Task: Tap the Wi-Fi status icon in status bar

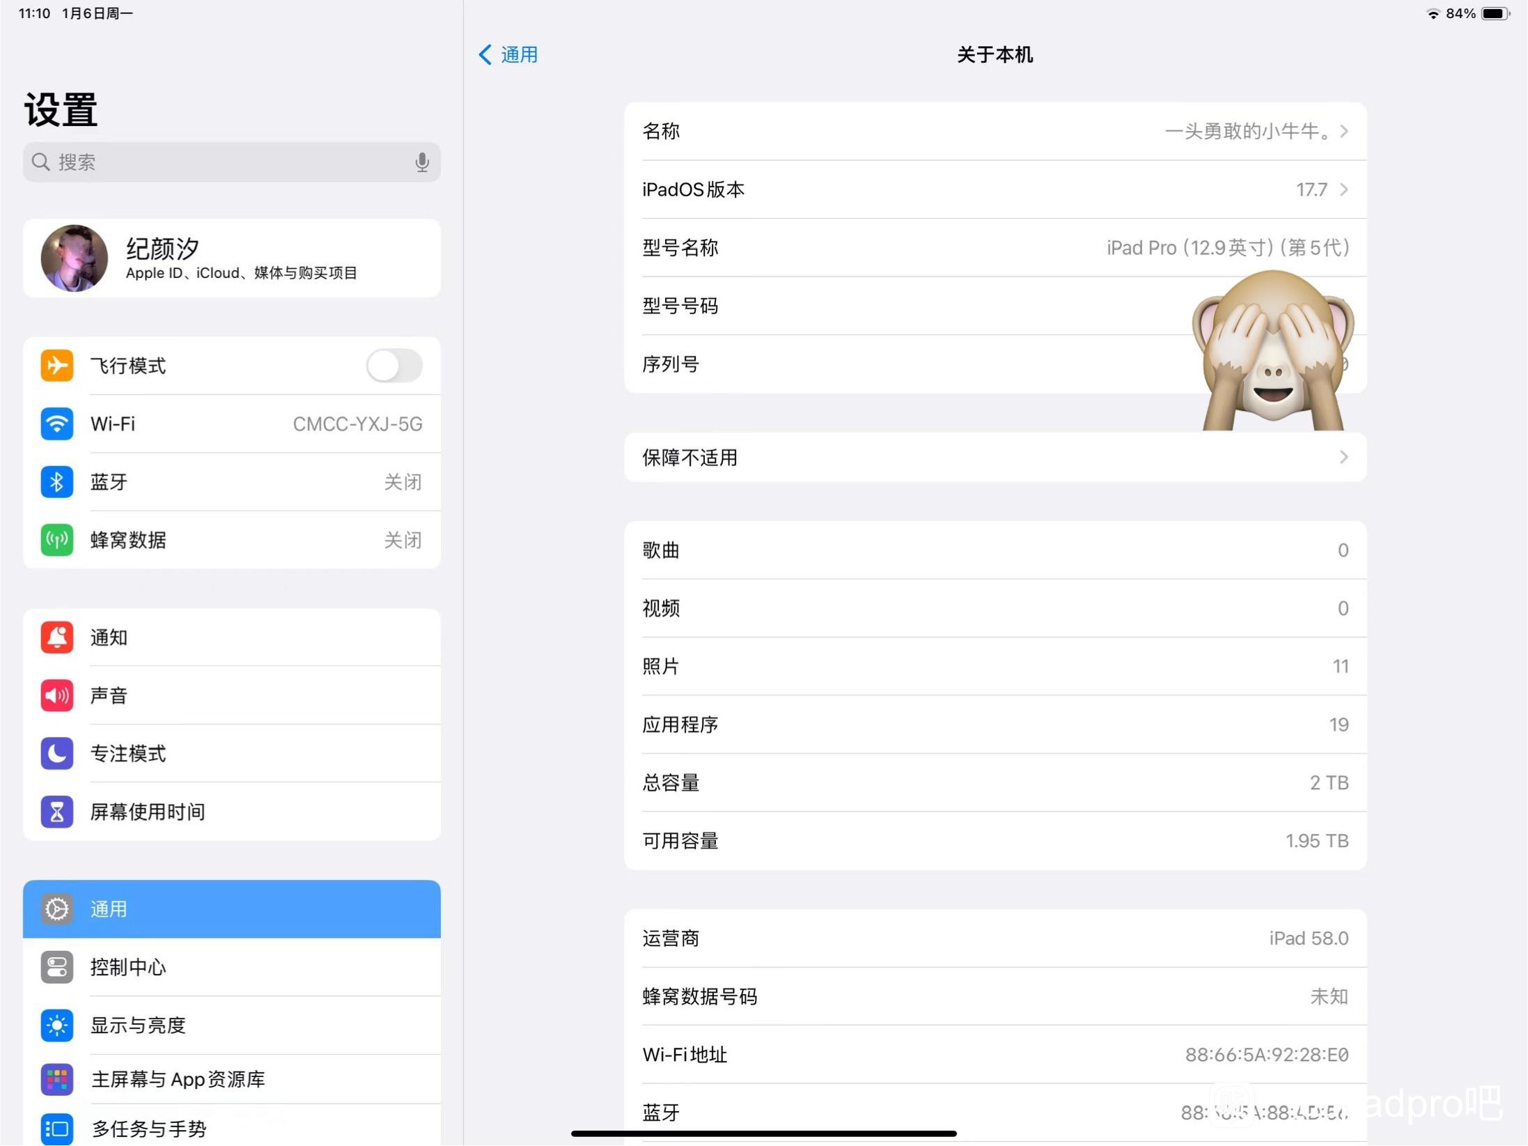Action: [1433, 13]
